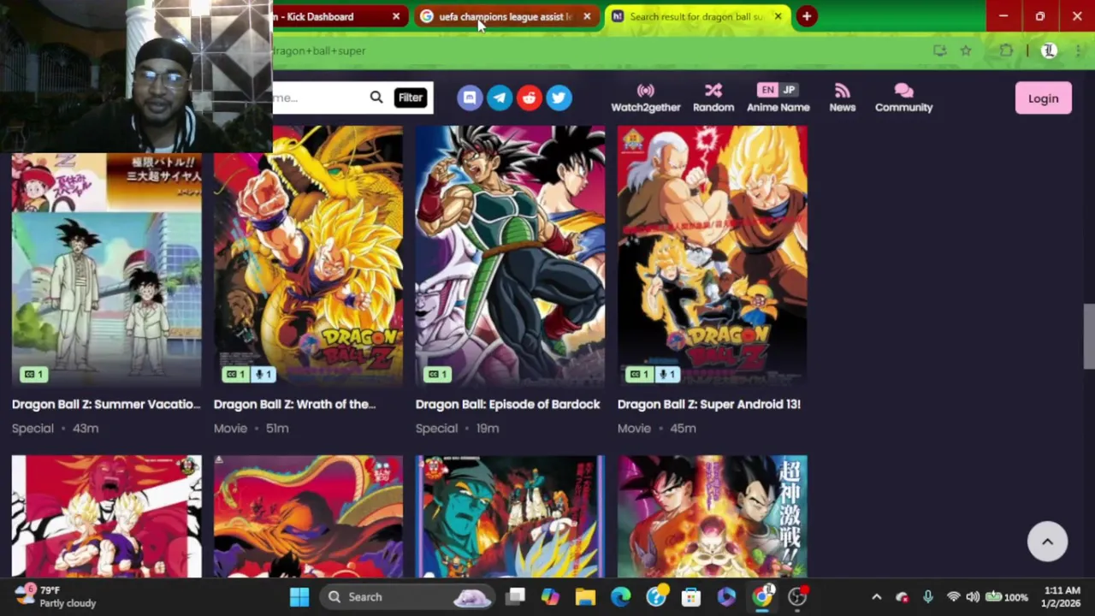Open the Dragon Ball Z: Summer Vacation title link
Screen dimensions: 1095x616
pyautogui.click(x=106, y=404)
